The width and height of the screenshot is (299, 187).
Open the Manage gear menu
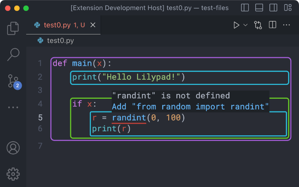(13, 174)
